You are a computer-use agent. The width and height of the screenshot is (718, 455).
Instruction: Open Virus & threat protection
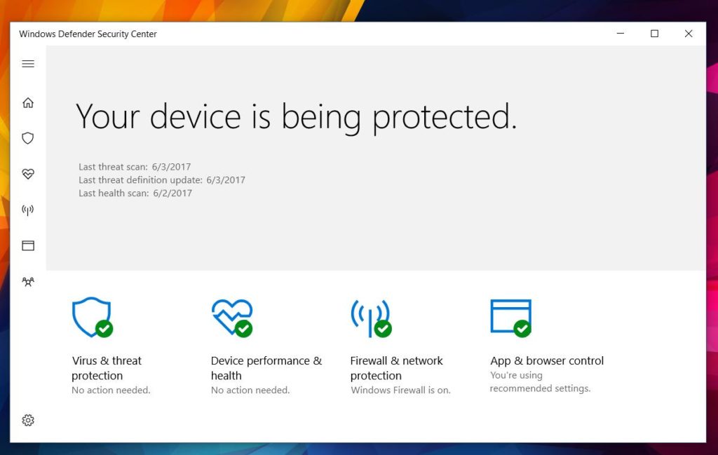[x=107, y=367]
